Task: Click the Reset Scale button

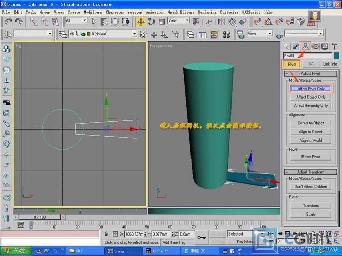Action: click(311, 214)
